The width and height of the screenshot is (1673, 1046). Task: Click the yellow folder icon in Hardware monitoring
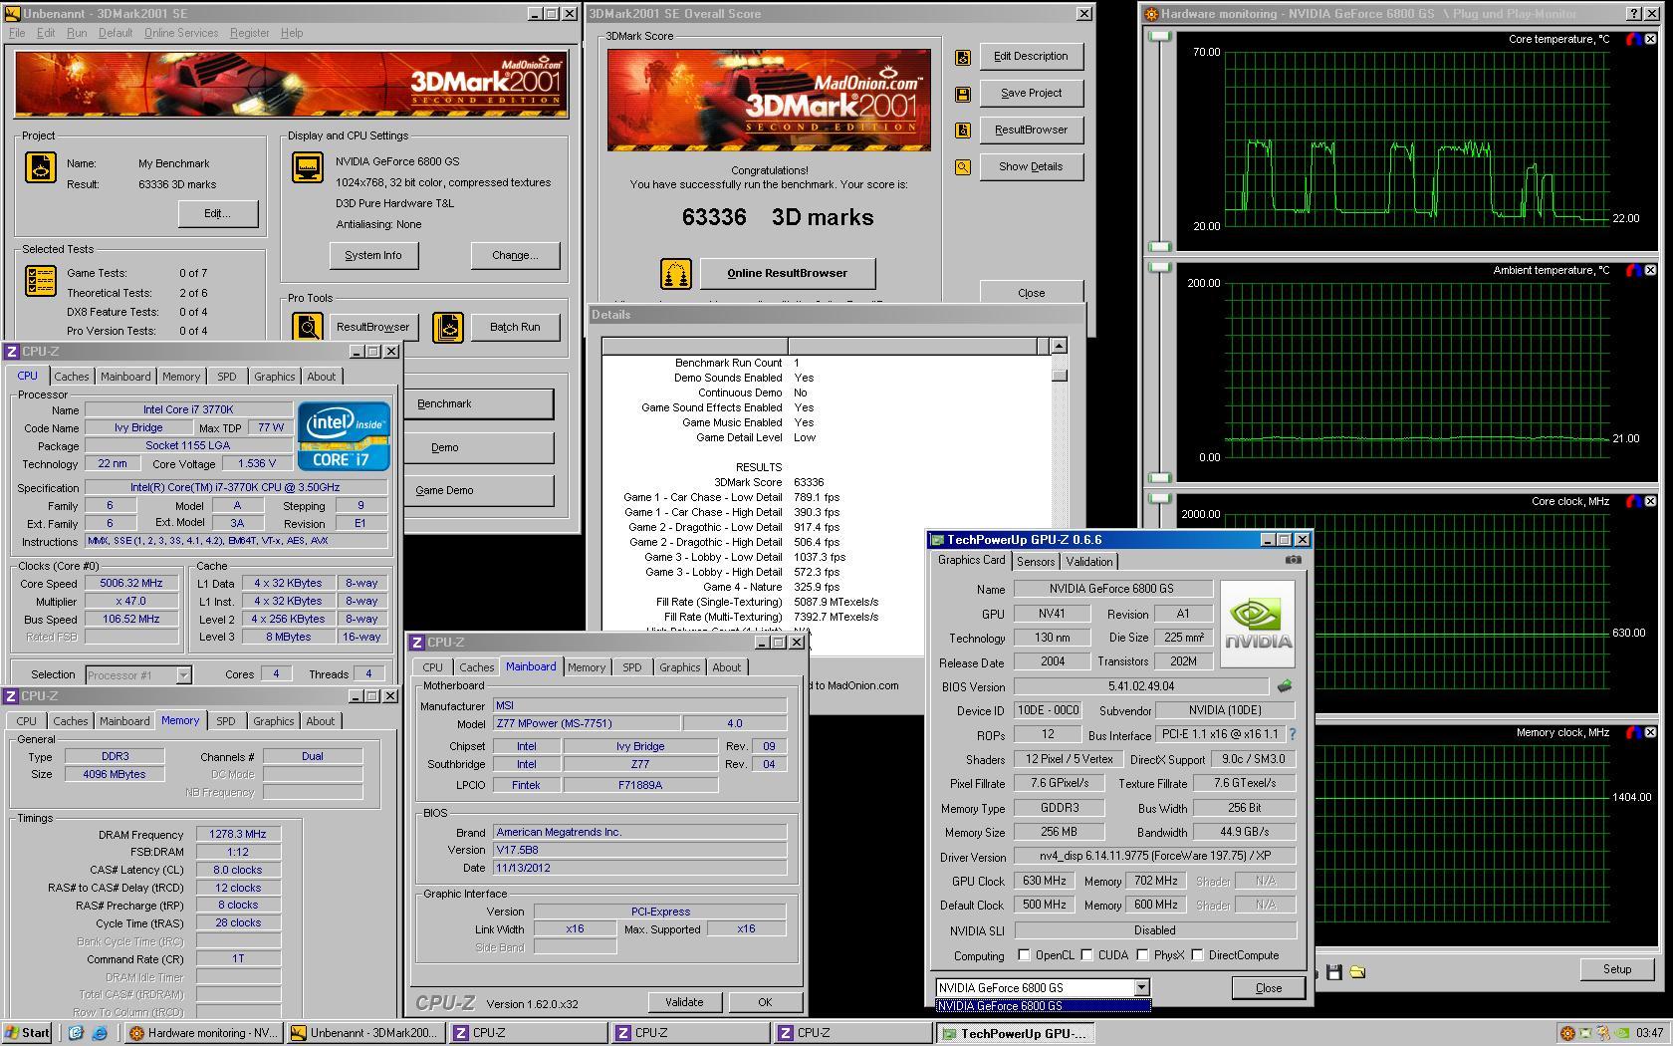[1357, 971]
